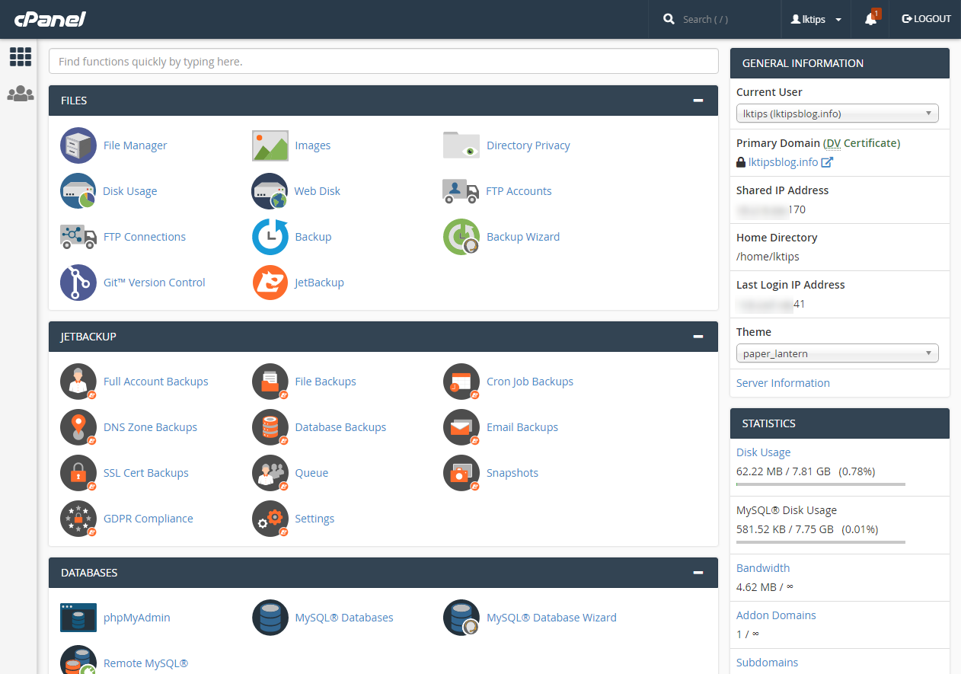Open the User Manager sidebar icon
This screenshot has width=961, height=674.
(x=21, y=94)
